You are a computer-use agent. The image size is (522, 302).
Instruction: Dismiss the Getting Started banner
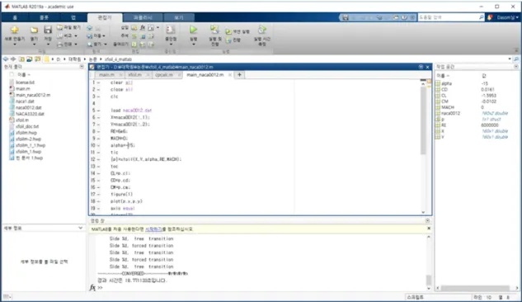429,229
